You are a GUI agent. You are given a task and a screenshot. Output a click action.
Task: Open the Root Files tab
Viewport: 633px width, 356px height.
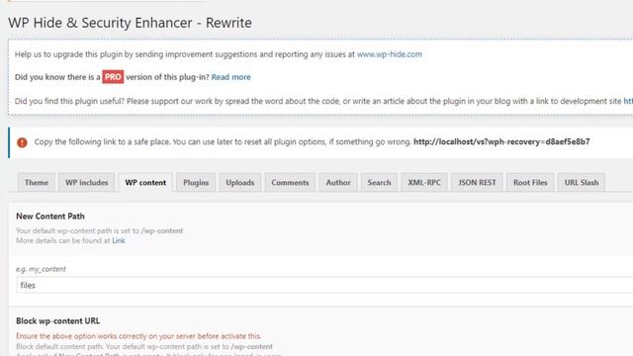pos(530,182)
